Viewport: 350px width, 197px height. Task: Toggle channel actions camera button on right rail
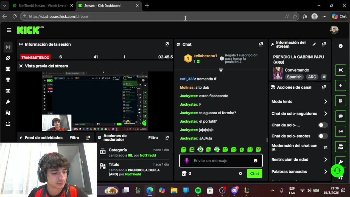click(341, 147)
